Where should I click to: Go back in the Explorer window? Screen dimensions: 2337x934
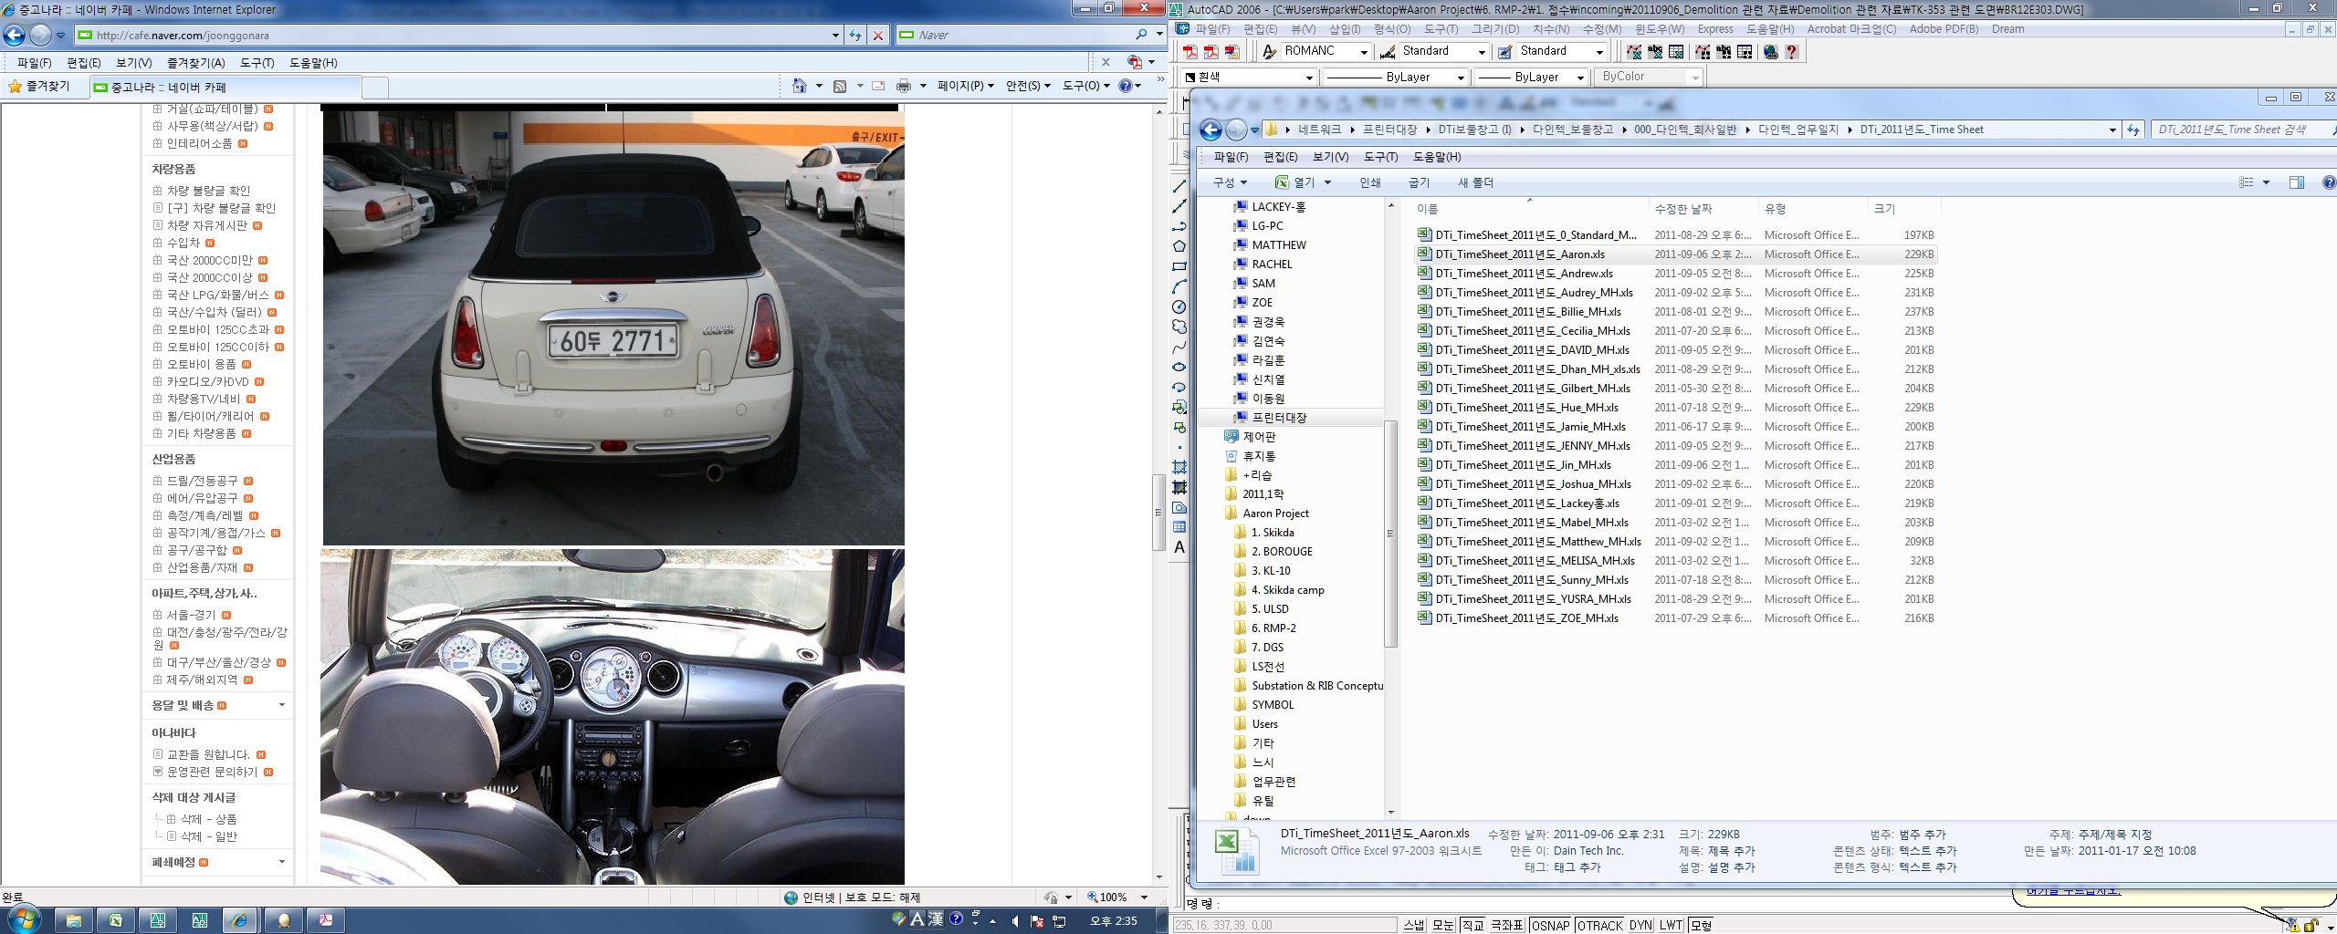(x=1210, y=130)
